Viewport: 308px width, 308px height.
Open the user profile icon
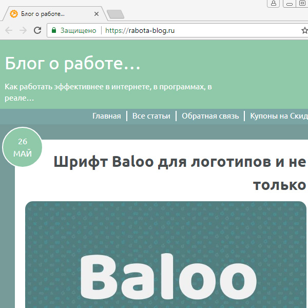[x=274, y=4]
